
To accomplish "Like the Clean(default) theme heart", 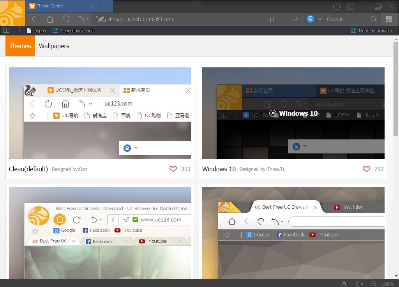I will 173,169.
